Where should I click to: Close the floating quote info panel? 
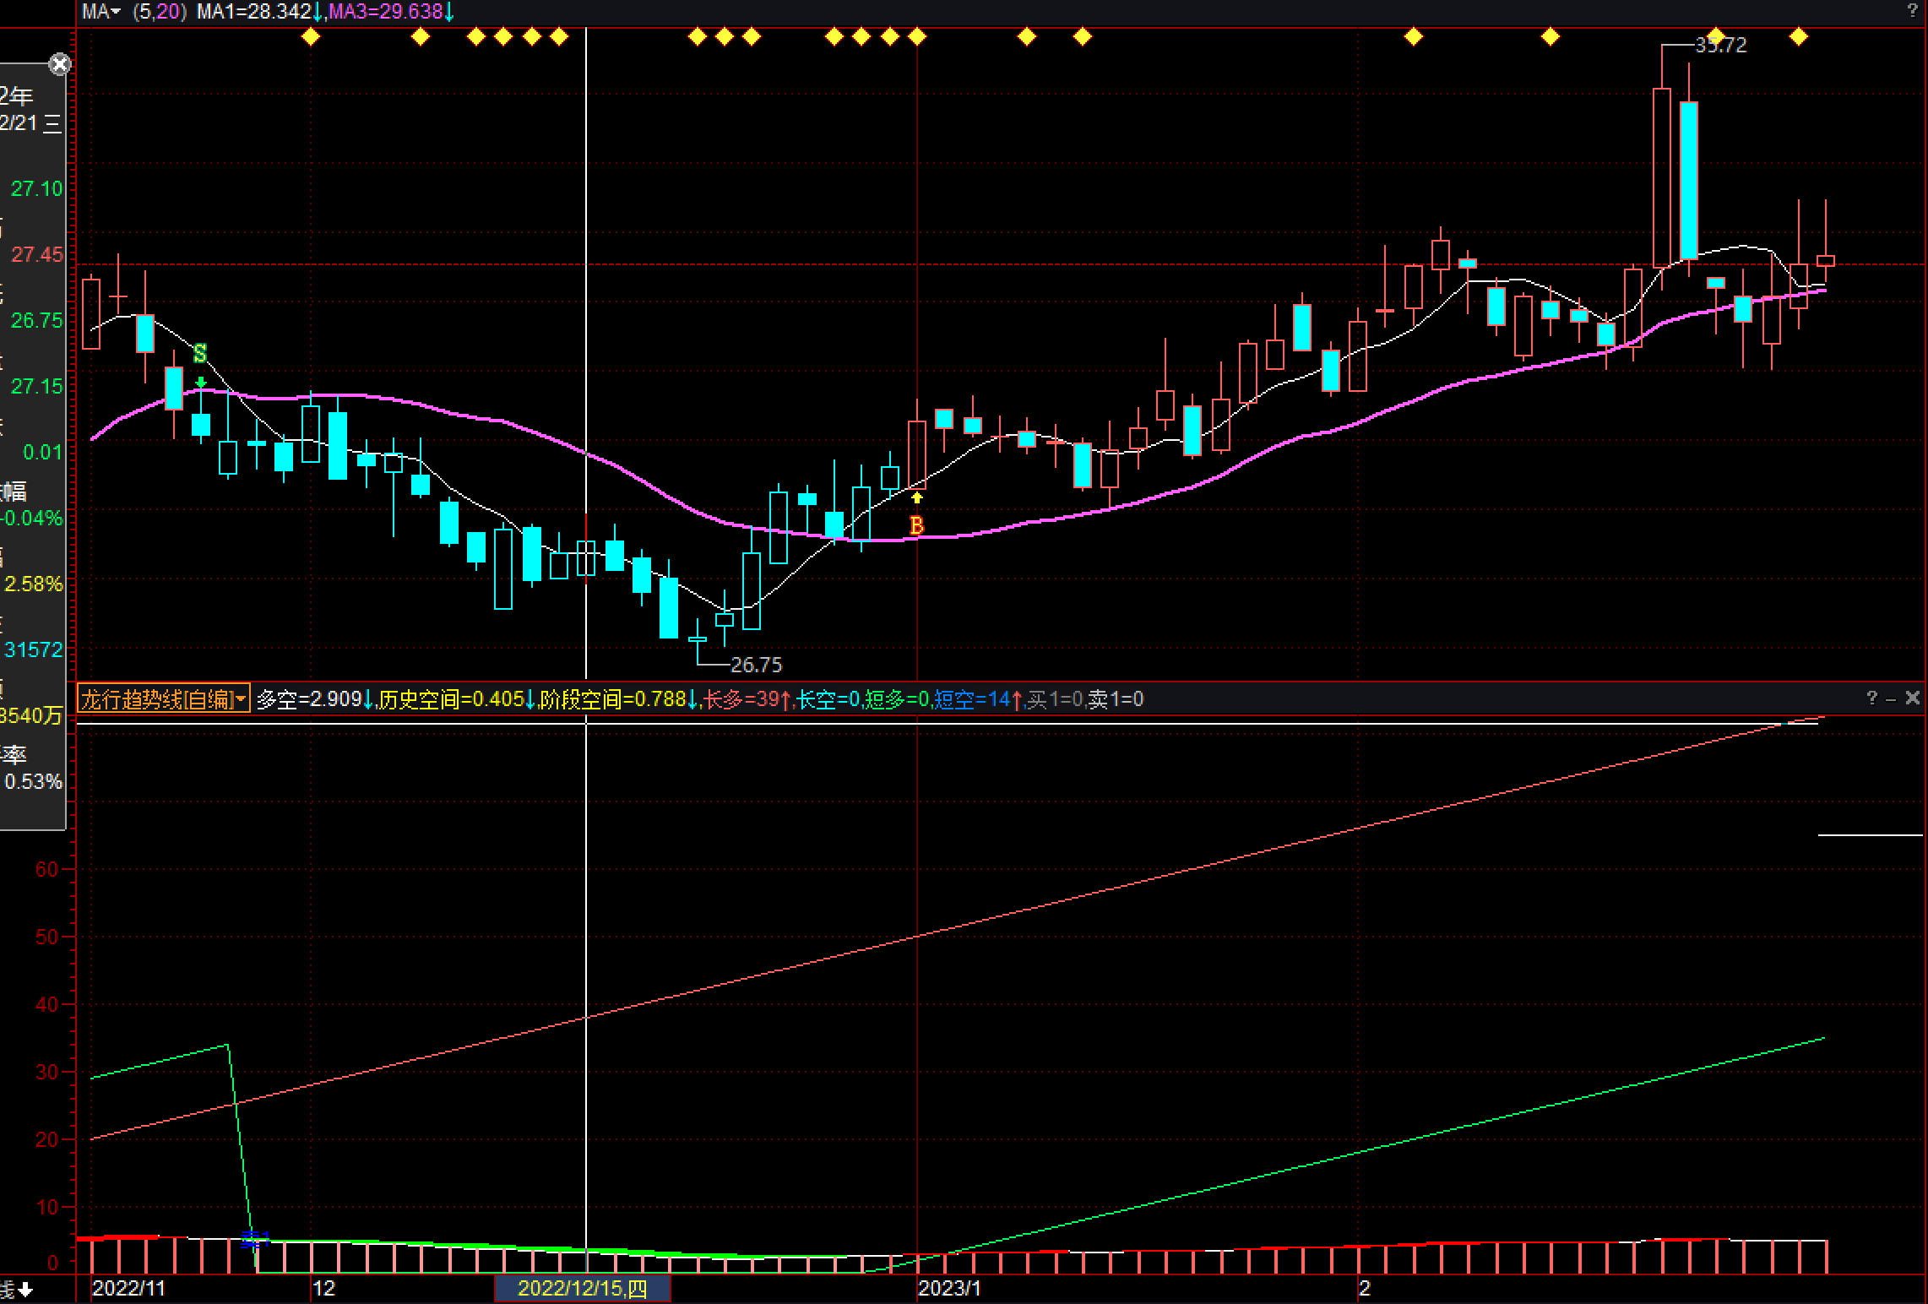coord(59,64)
